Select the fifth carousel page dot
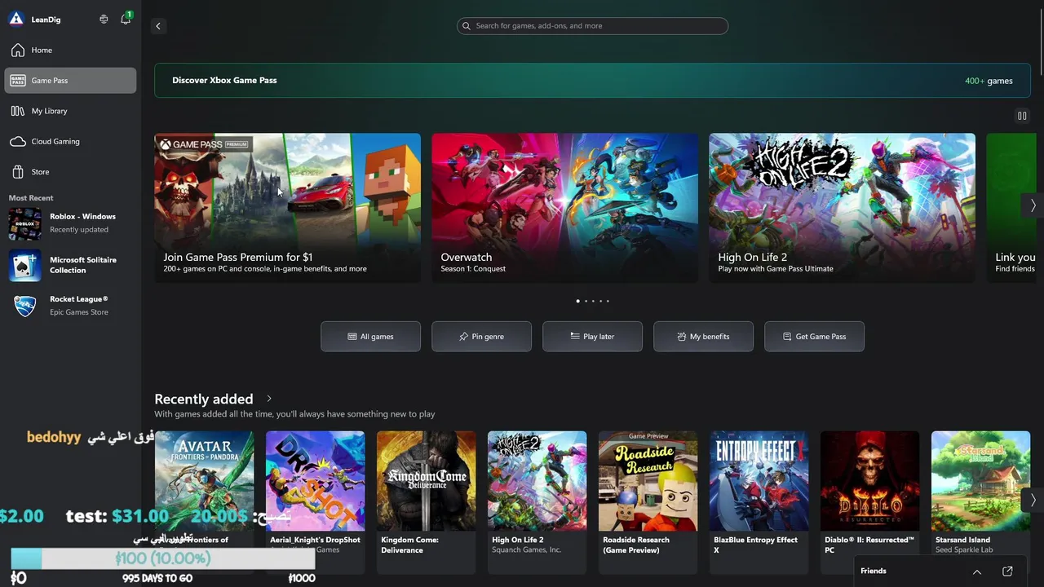This screenshot has height=587, width=1044. 608,301
